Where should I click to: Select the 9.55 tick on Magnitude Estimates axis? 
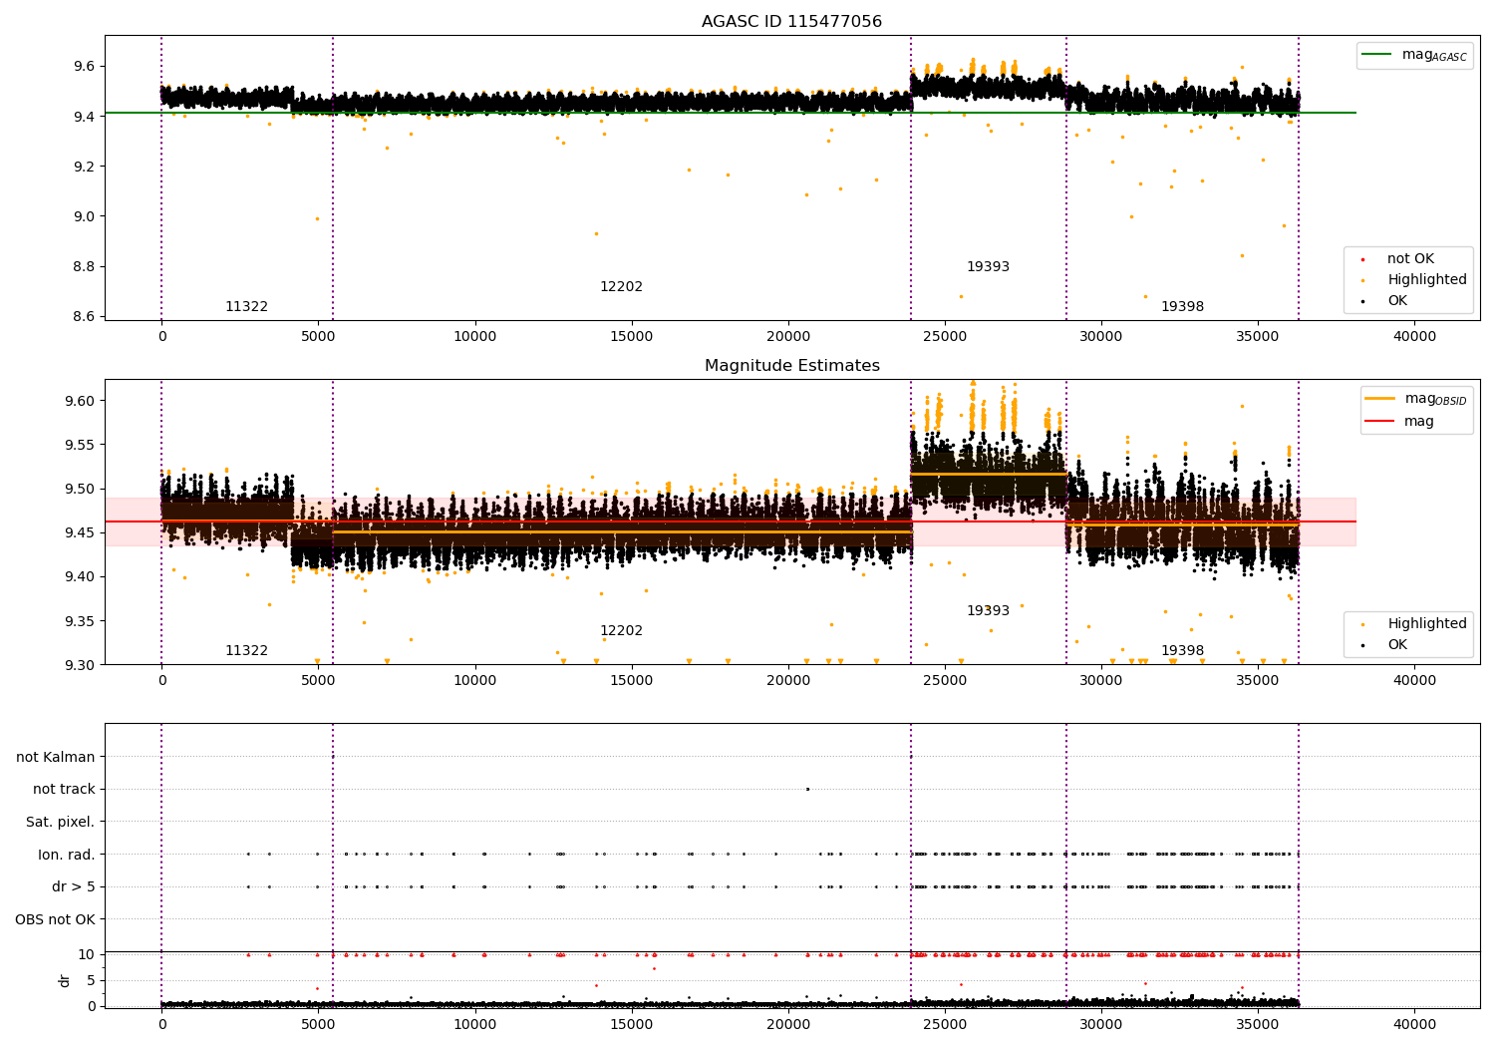tap(80, 445)
